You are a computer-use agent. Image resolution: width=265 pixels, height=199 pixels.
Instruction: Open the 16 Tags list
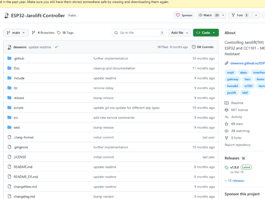coord(65,33)
